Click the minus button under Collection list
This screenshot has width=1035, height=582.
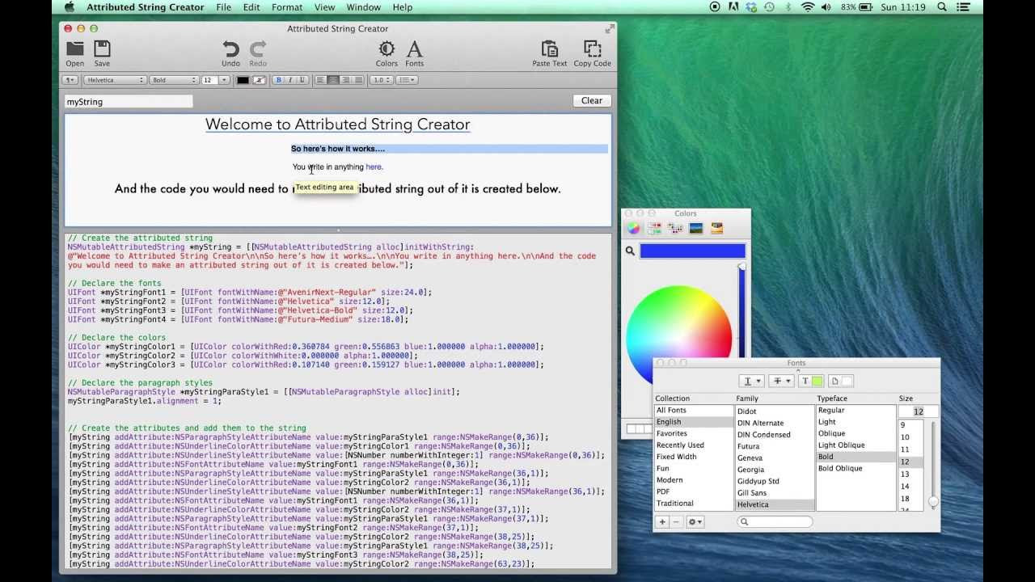point(676,522)
